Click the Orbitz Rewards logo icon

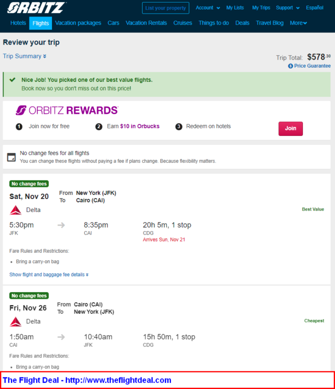click(x=21, y=110)
